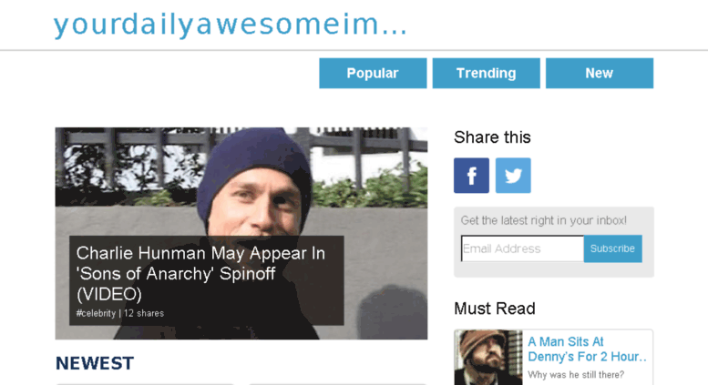This screenshot has height=385, width=708.
Task: Open the yourdailyawesomeim... site title link
Action: [x=231, y=25]
